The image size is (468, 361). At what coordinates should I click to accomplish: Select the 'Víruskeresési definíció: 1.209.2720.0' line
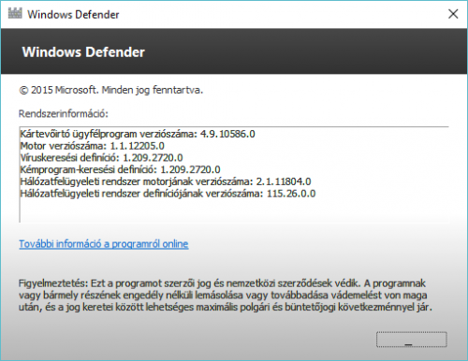click(x=101, y=158)
